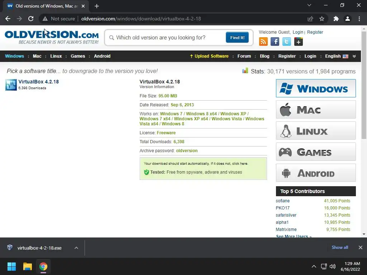Open contributor sofiane's profile
Screen dimensions: 367x275
click(282, 201)
